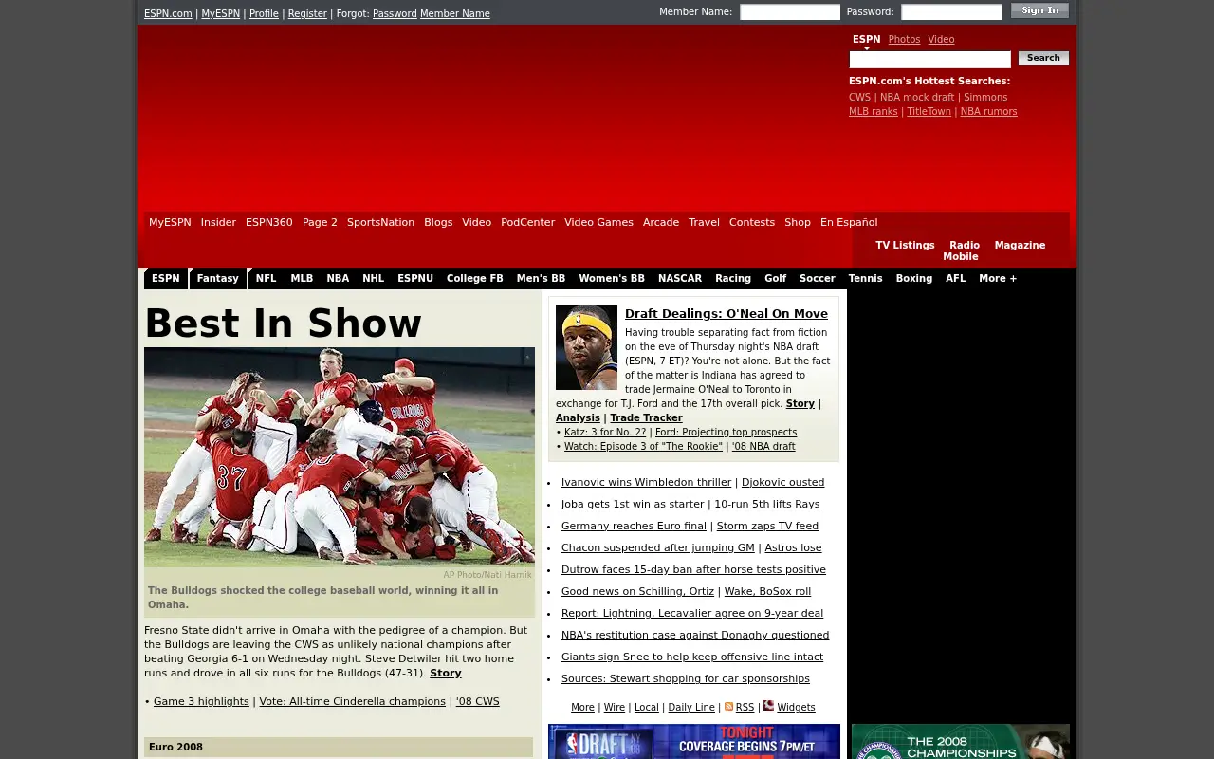Open Dutrow faces 15-day ban story
Viewport: 1214px width, 759px height.
(x=693, y=570)
